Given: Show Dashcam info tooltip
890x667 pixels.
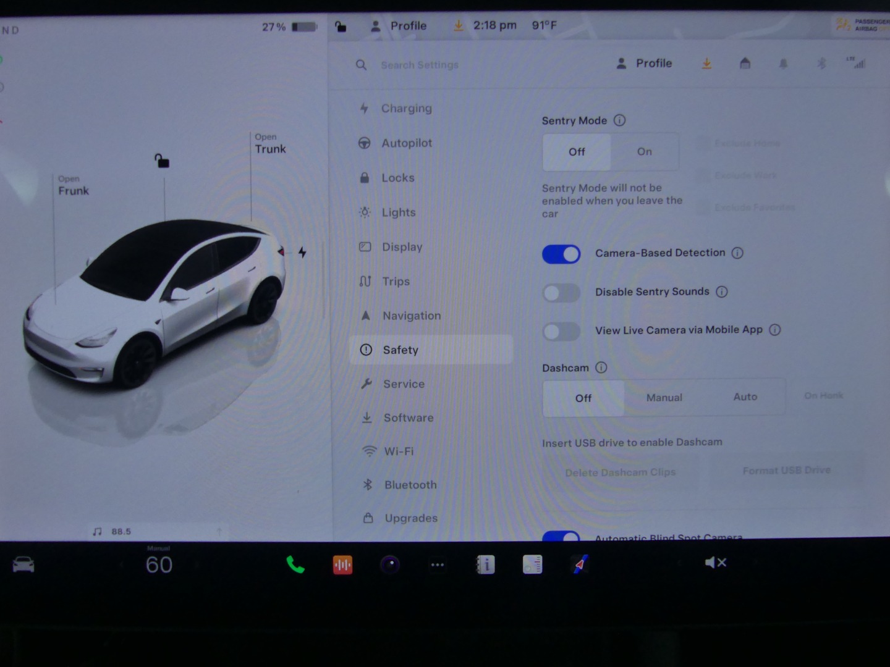Looking at the screenshot, I should [x=601, y=367].
